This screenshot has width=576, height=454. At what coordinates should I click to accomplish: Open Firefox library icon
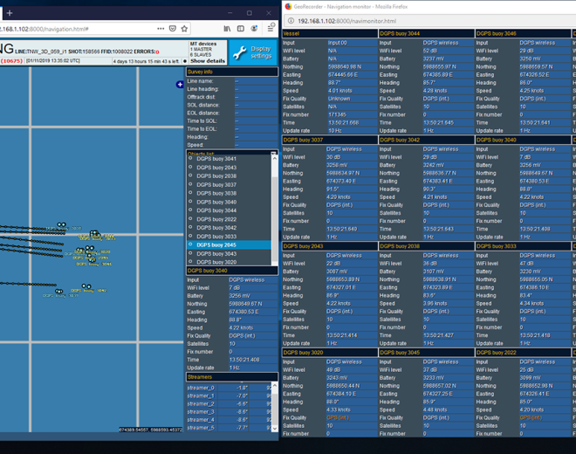[228, 29]
